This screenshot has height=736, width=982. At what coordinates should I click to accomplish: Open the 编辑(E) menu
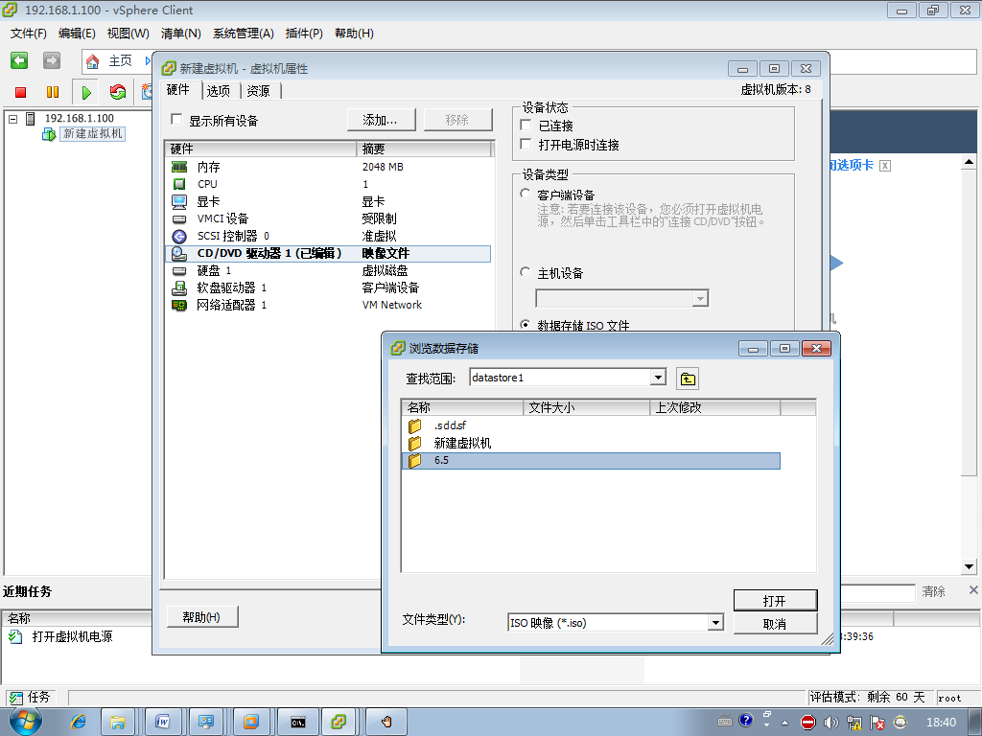click(x=77, y=34)
